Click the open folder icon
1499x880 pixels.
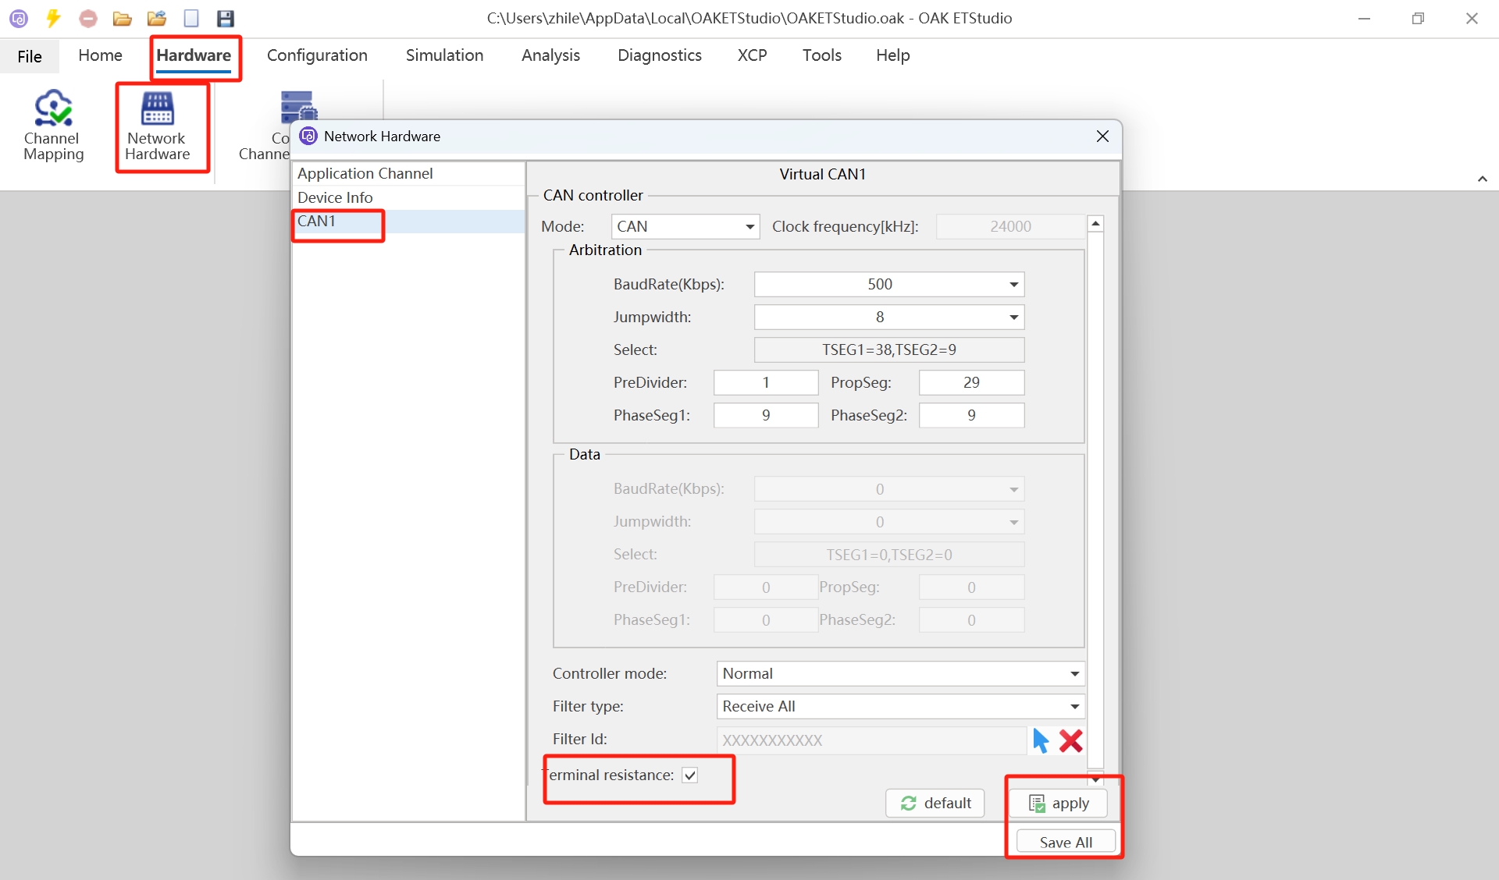pos(122,18)
